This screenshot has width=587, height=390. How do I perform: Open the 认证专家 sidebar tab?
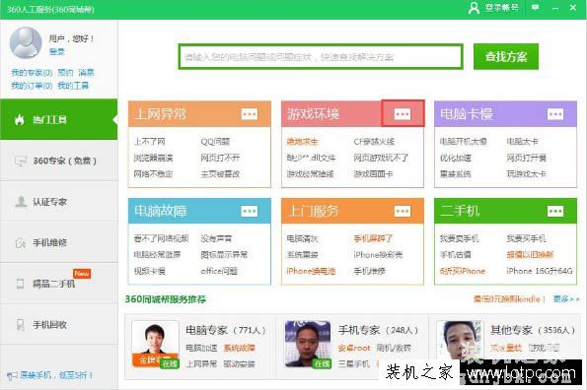(59, 202)
